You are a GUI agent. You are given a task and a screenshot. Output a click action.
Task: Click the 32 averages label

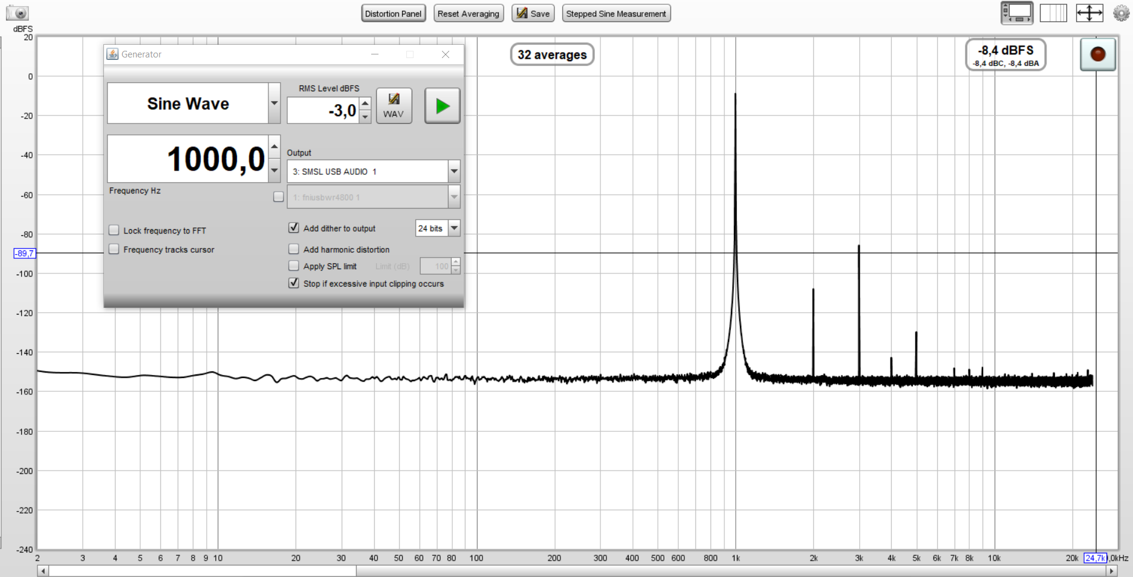click(x=552, y=54)
